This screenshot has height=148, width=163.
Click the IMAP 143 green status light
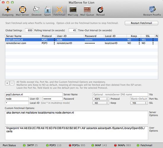[x=93, y=145]
